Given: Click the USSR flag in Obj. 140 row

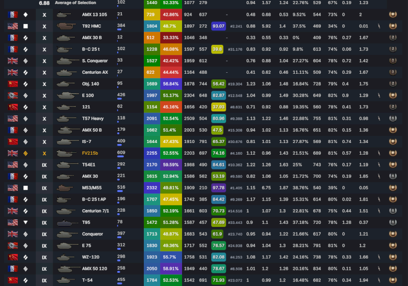Looking at the screenshot, I should coord(13,84).
